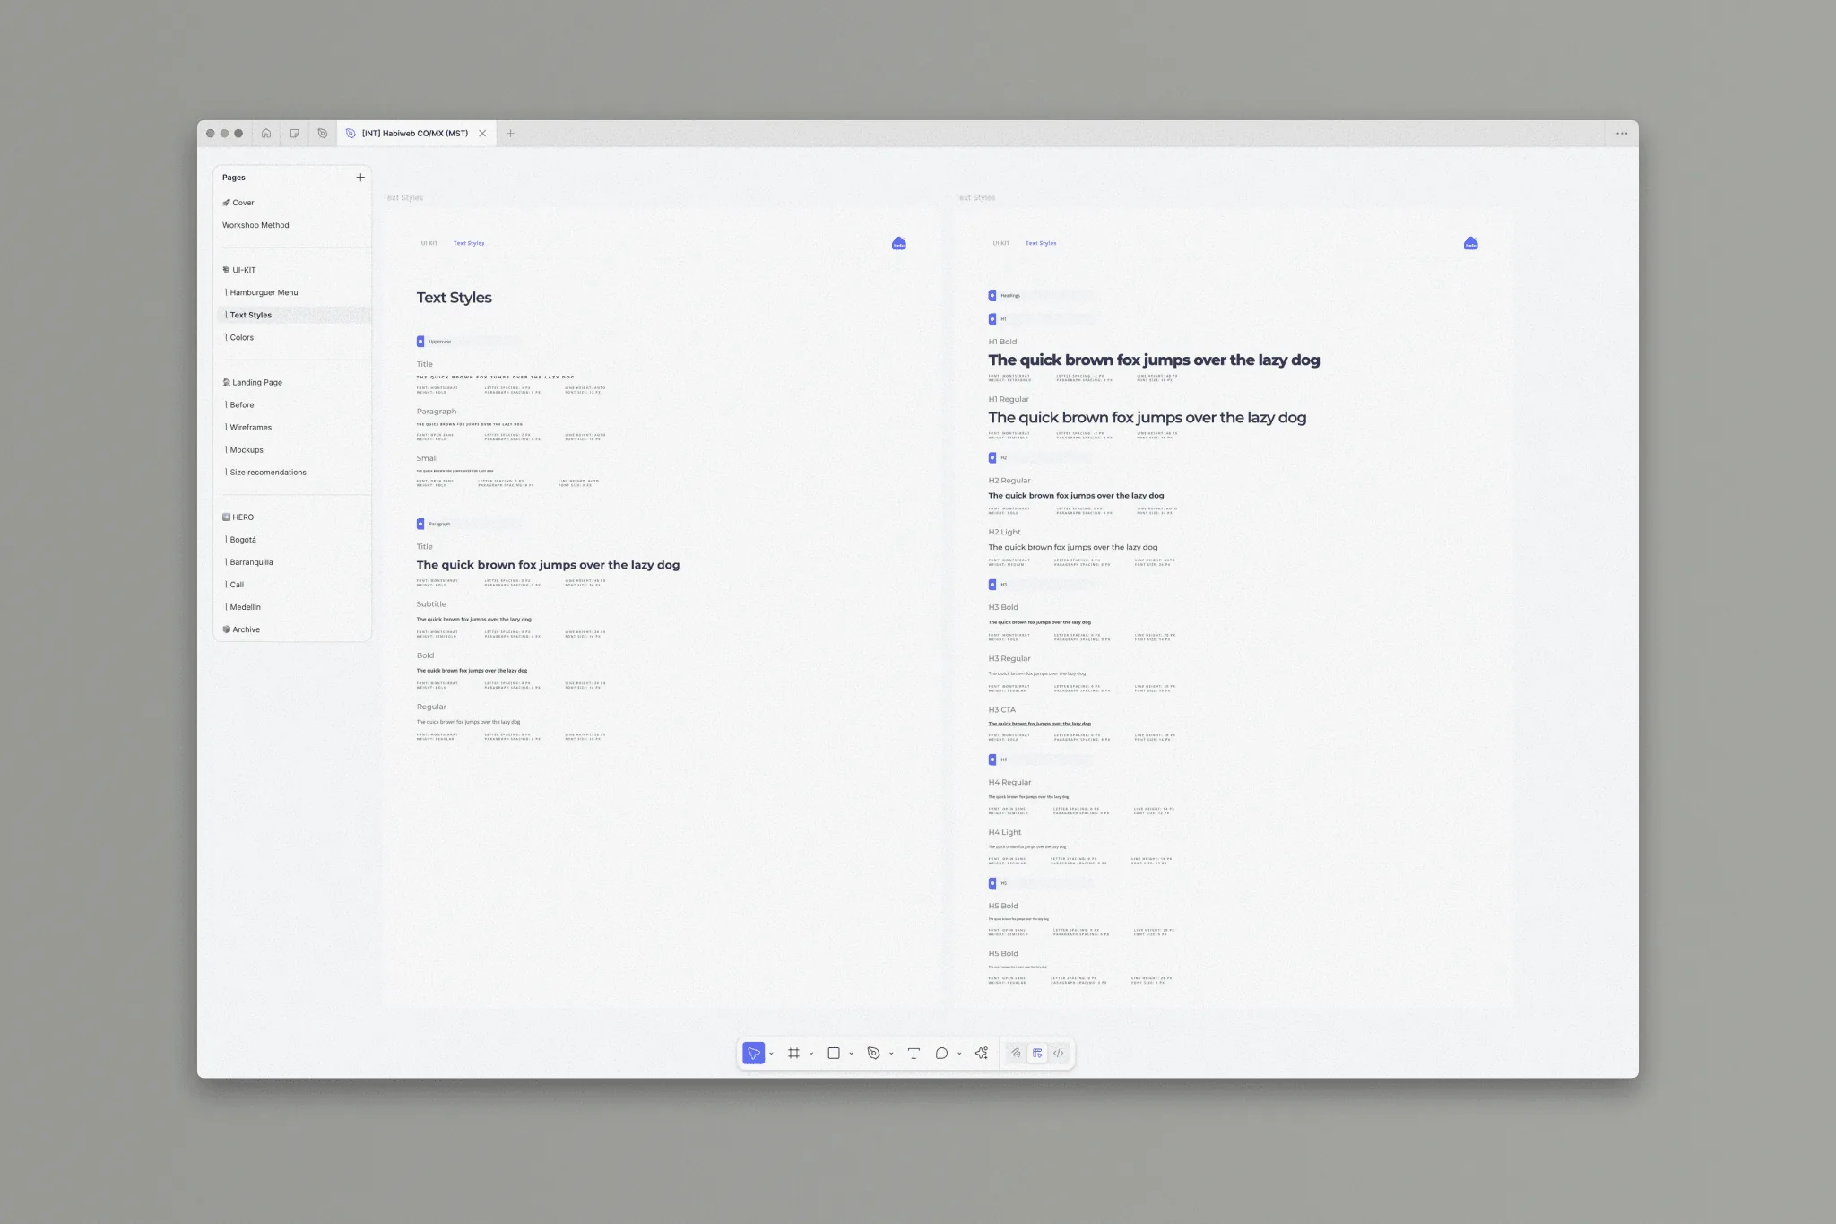Select the Frame tool

coord(793,1053)
